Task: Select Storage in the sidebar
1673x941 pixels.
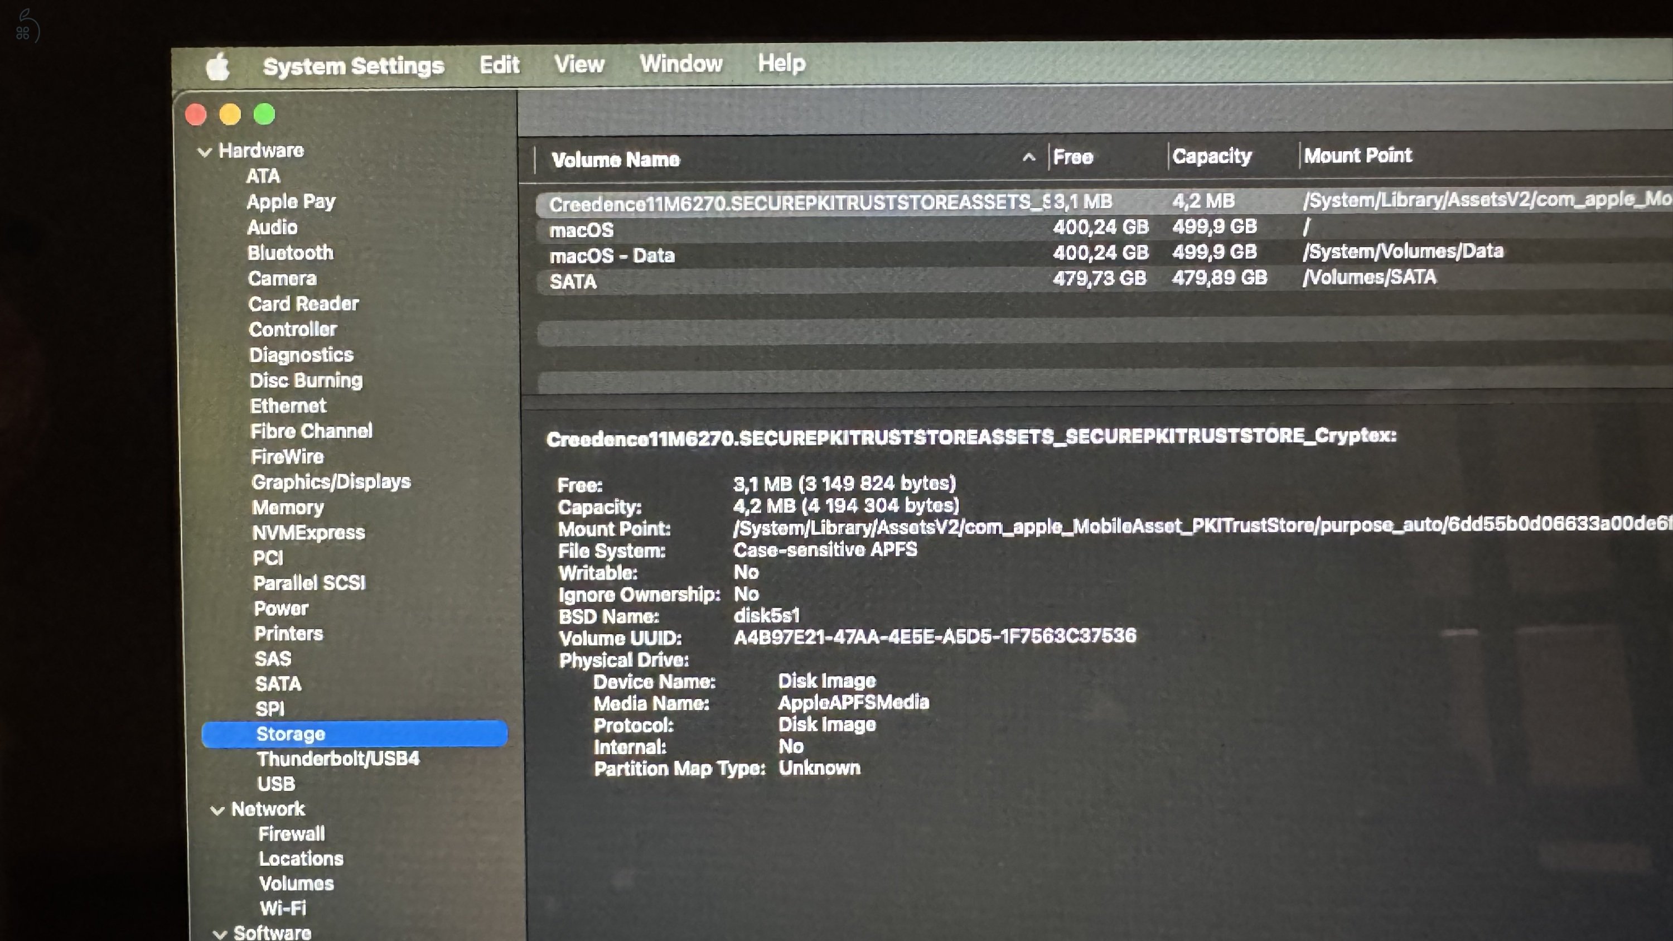Action: coord(355,734)
